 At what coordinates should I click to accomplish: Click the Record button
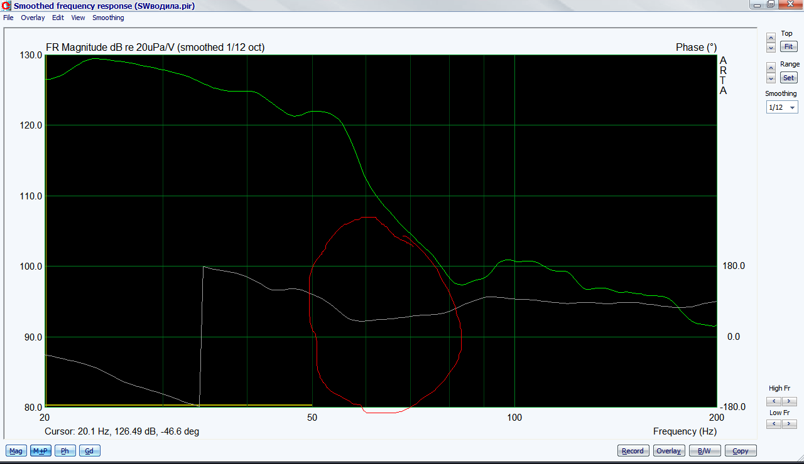point(633,451)
